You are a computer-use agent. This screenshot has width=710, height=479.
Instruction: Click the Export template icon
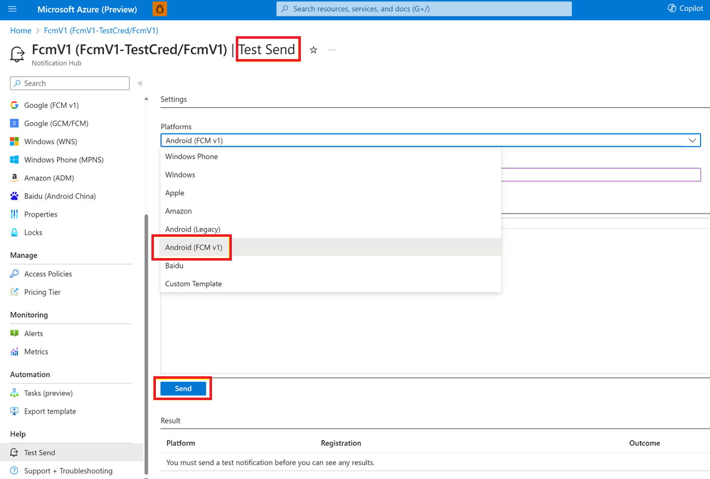(14, 411)
